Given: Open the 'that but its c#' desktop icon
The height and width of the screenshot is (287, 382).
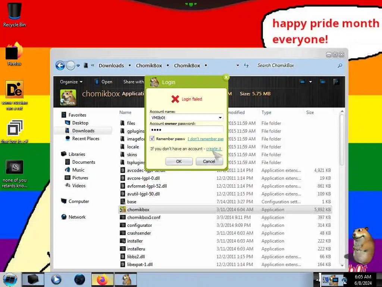Looking at the screenshot, I should tap(15, 131).
